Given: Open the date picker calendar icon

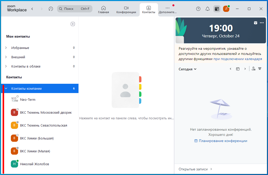Looking at the screenshot, I should click(x=238, y=69).
